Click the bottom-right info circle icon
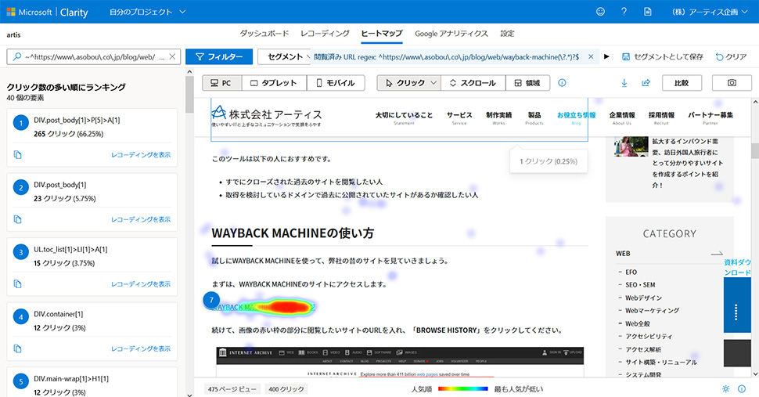Screen dimensions: 759x397 click(742, 388)
